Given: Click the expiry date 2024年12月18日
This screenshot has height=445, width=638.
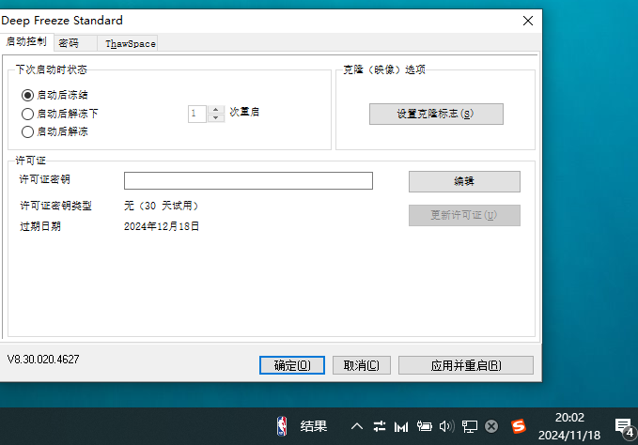Looking at the screenshot, I should coord(162,226).
